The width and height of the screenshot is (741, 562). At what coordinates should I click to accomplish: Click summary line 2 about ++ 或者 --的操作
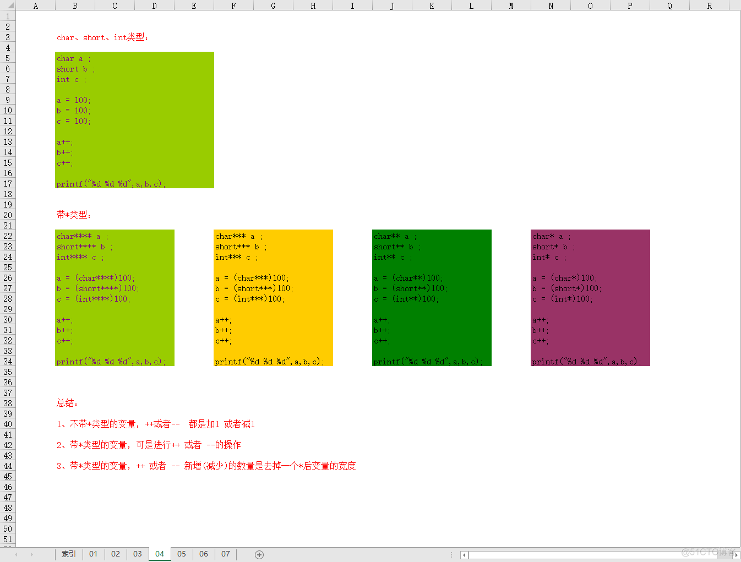[x=149, y=445]
